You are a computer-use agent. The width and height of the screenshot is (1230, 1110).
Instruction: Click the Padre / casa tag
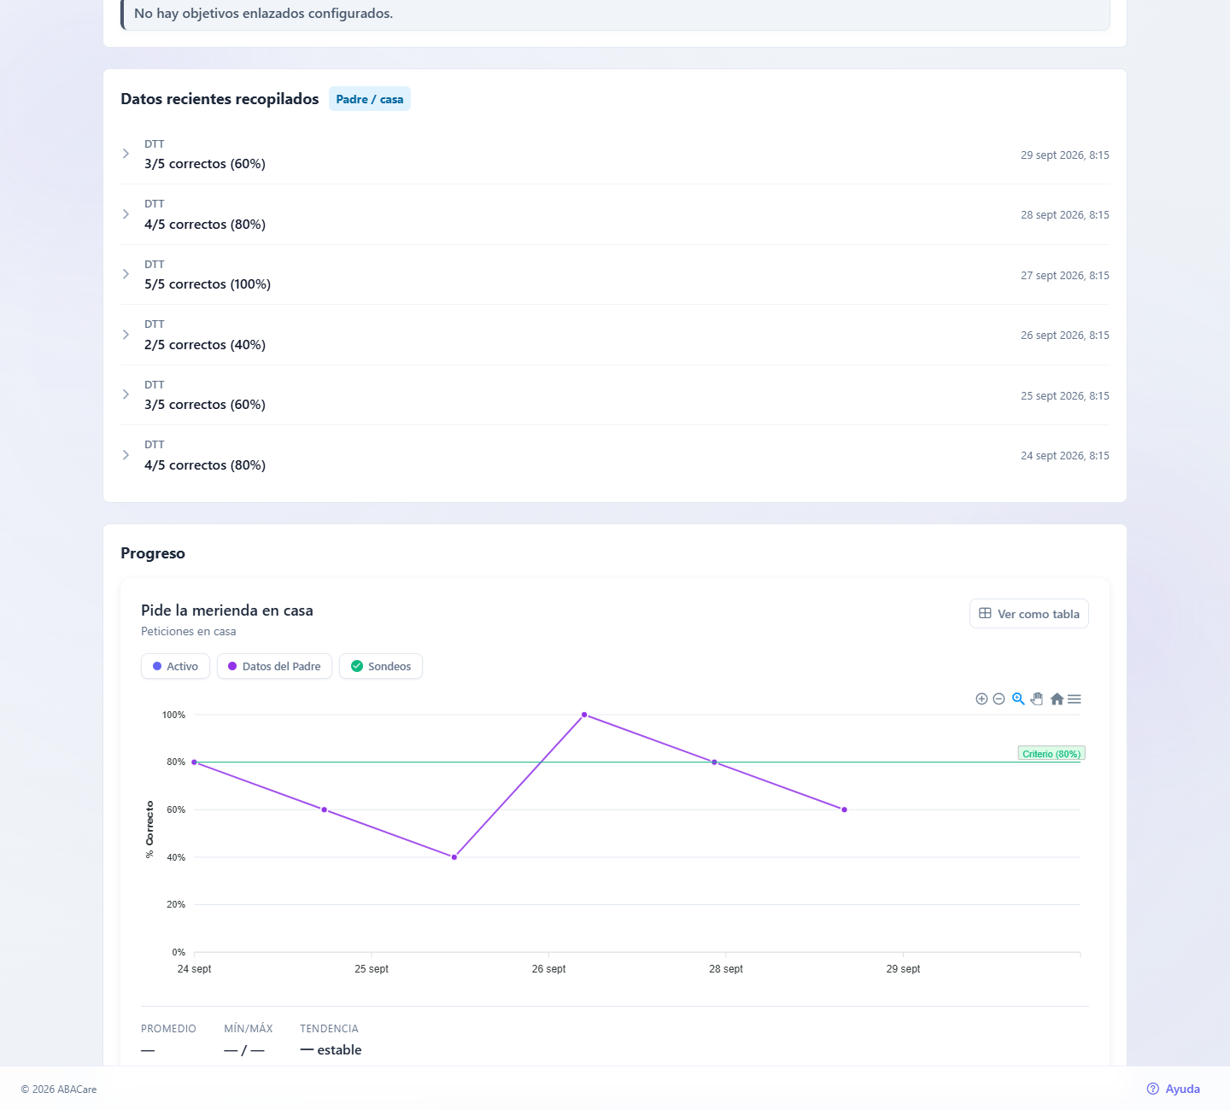pyautogui.click(x=370, y=99)
